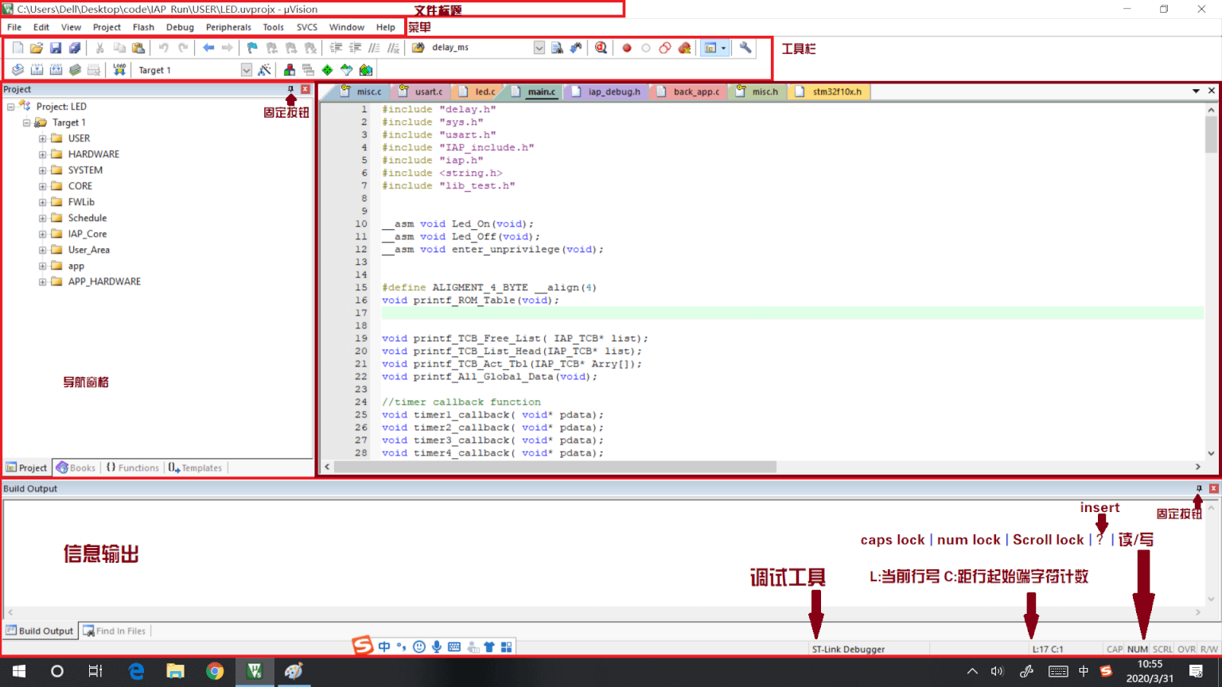Click the editor vertical scrollbar thumb
This screenshot has width=1222, height=687.
[x=1211, y=135]
